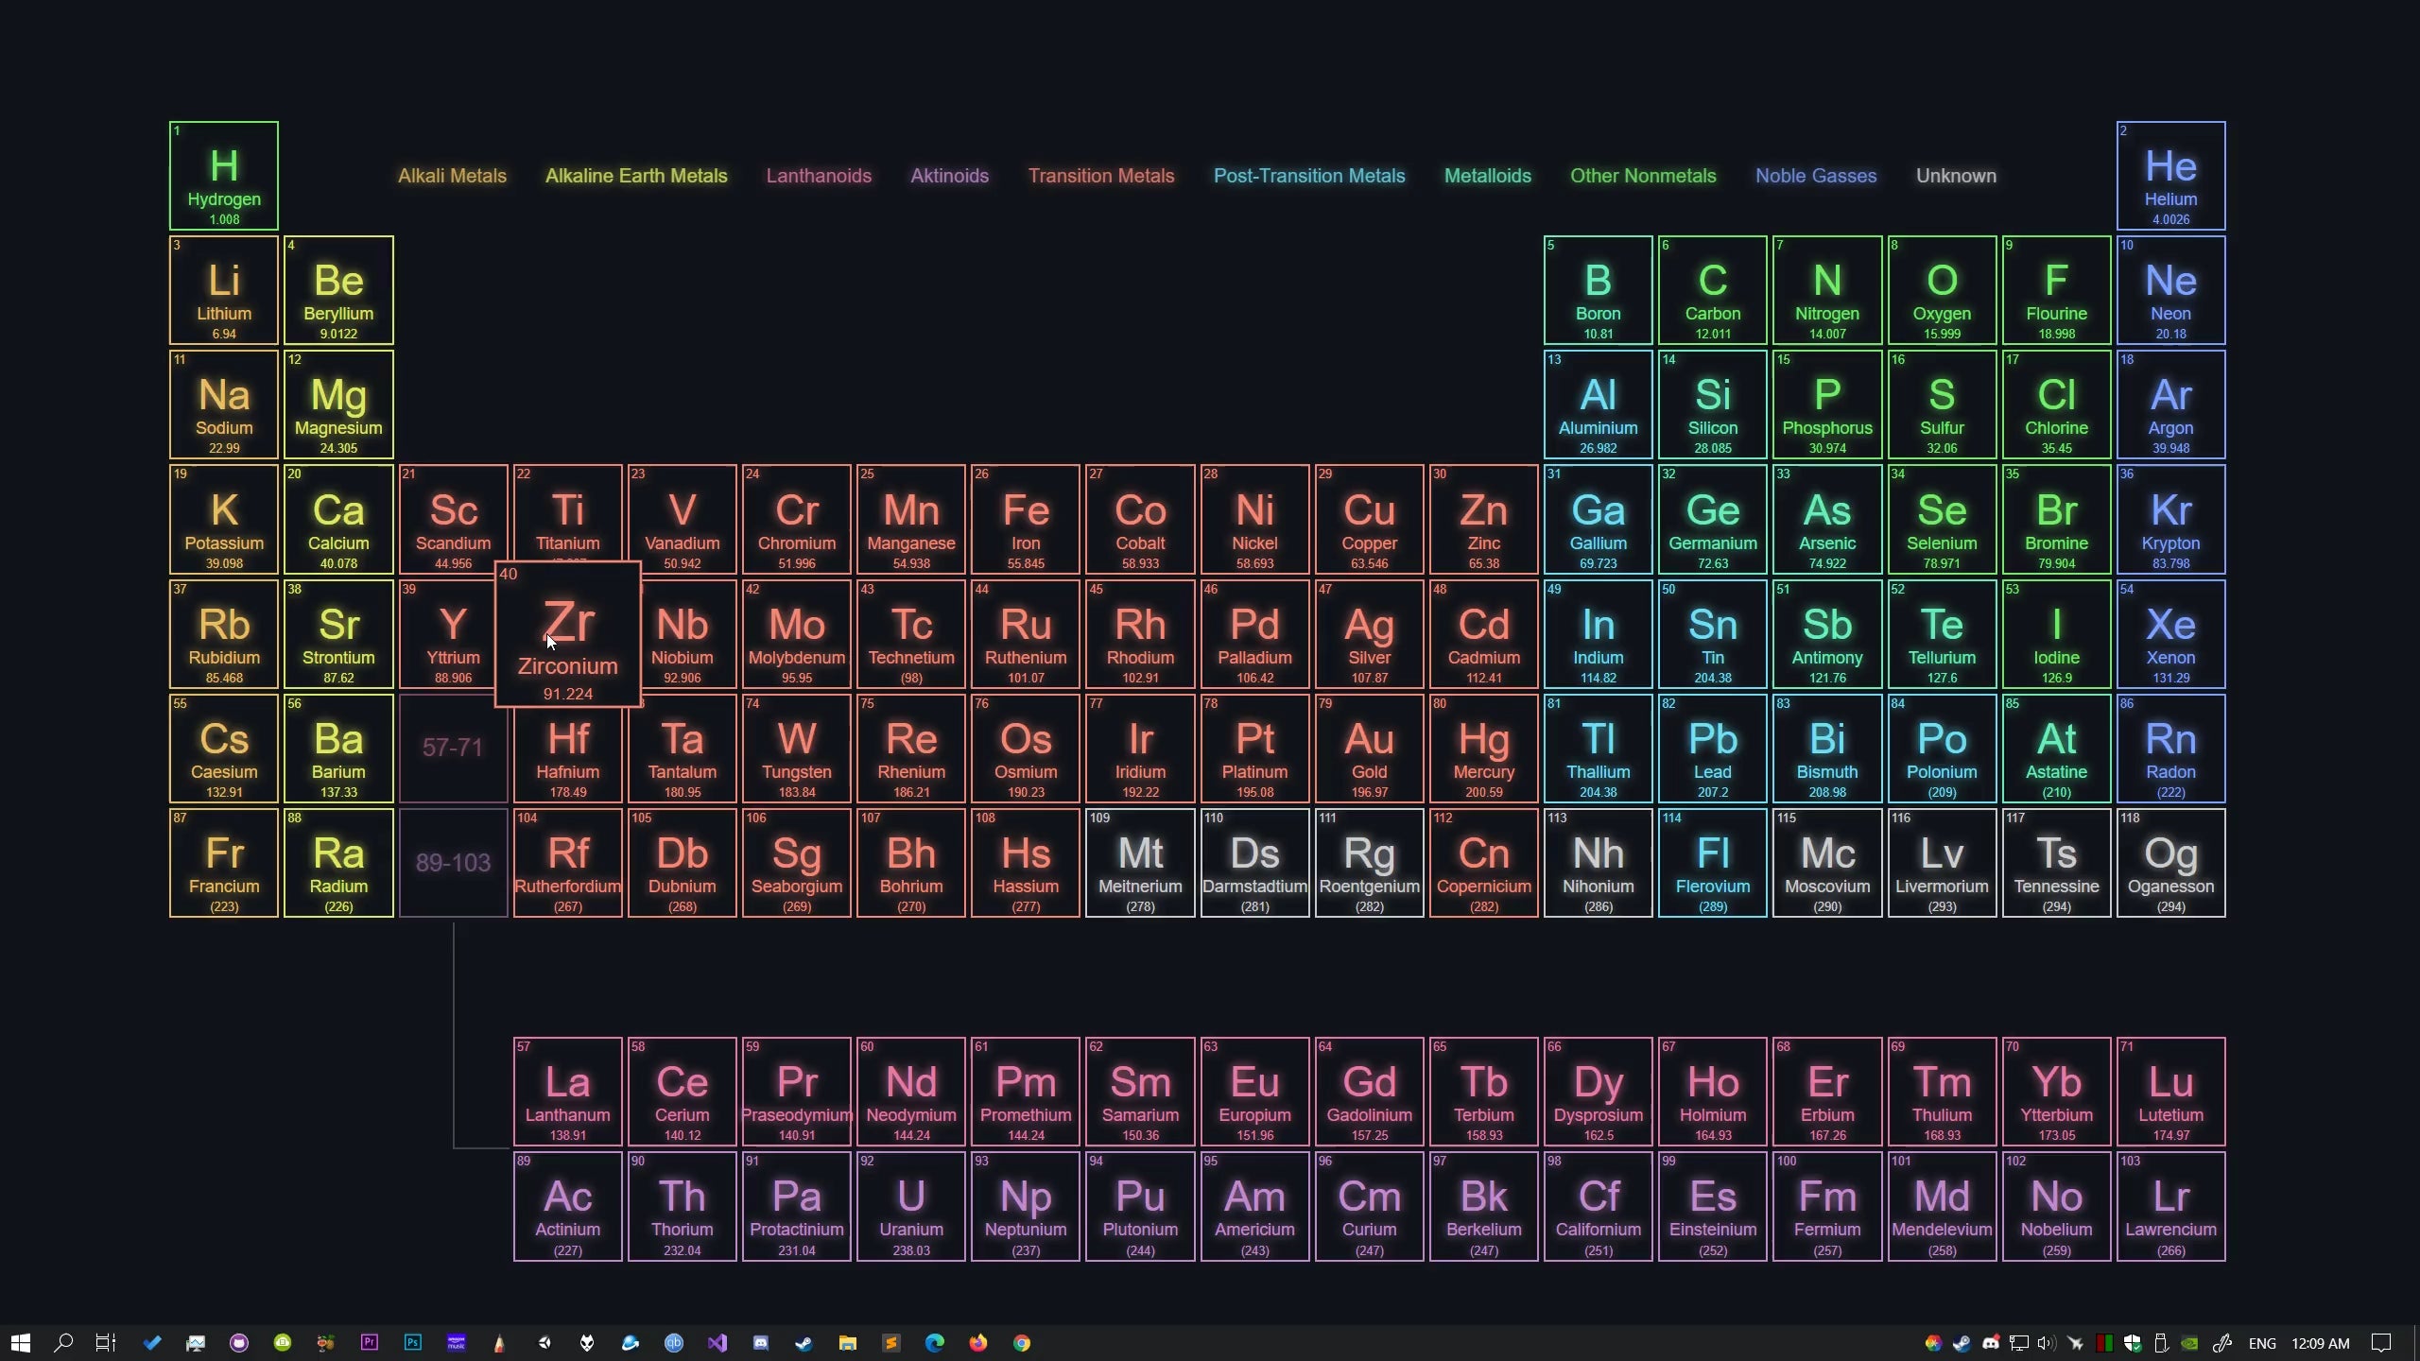Image resolution: width=2420 pixels, height=1361 pixels.
Task: Select the Hydrogen element tile
Action: tap(223, 175)
